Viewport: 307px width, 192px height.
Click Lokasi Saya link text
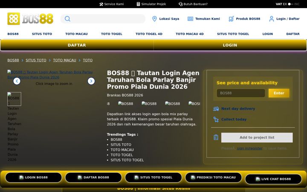click(x=169, y=19)
